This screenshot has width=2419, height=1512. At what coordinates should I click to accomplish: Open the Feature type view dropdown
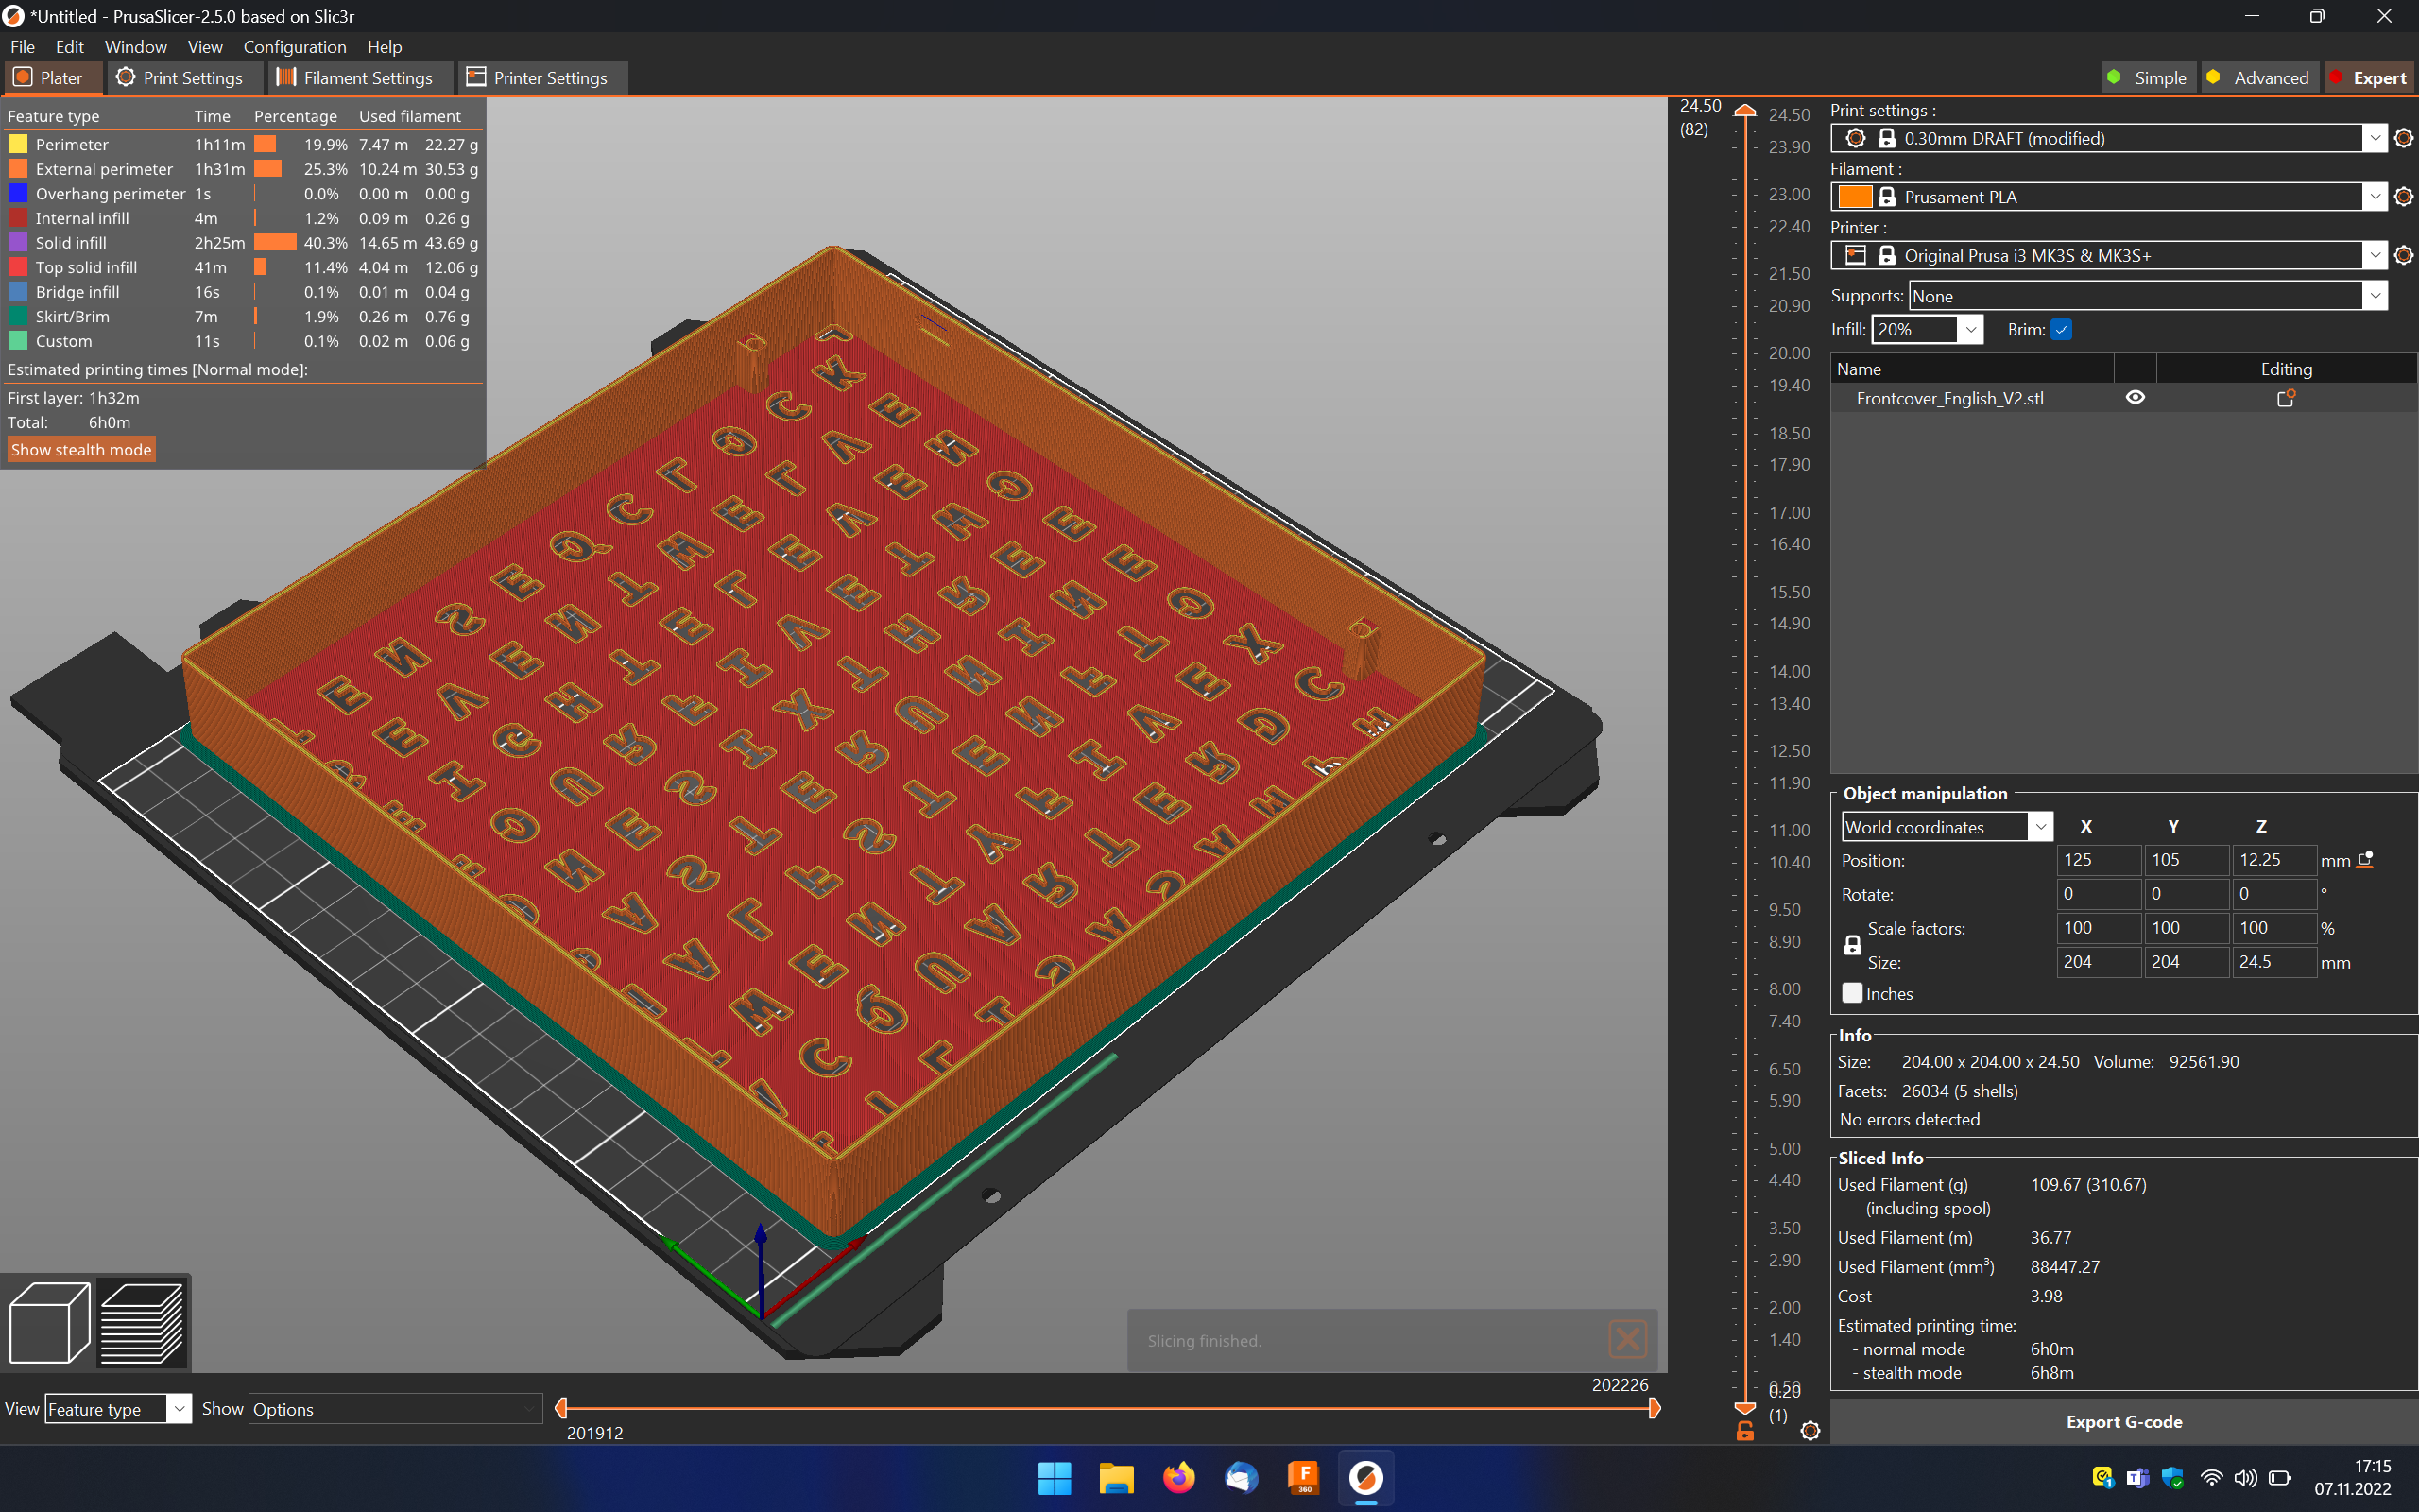pos(178,1409)
